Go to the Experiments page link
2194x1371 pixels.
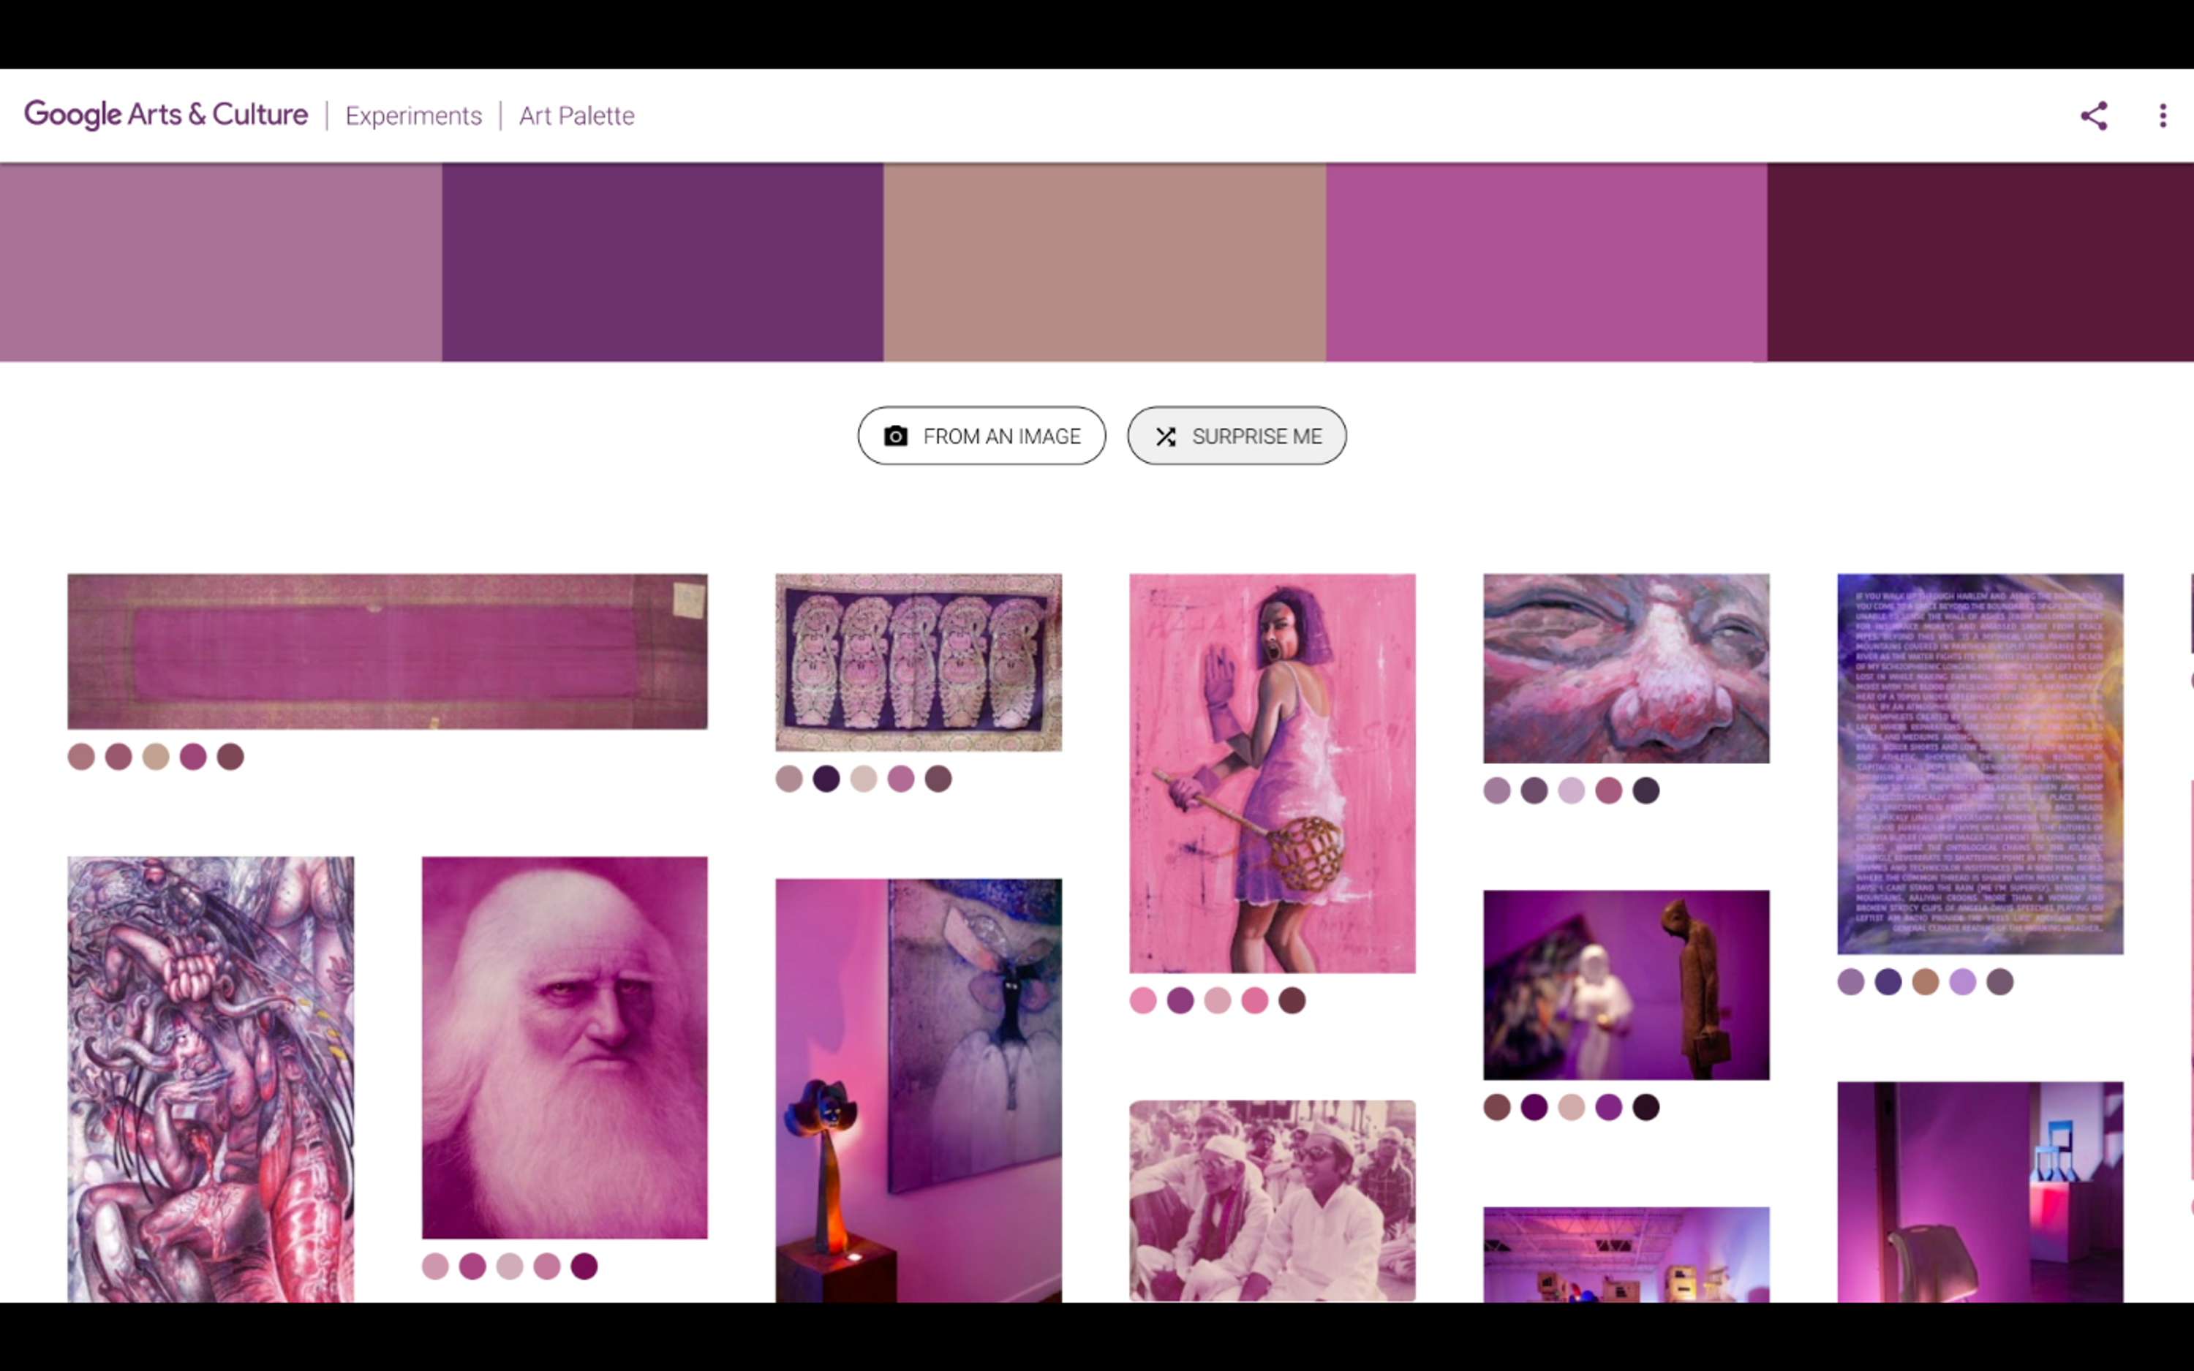pos(413,116)
